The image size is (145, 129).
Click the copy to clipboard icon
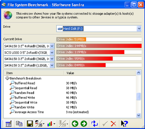pyautogui.click(x=19, y=123)
